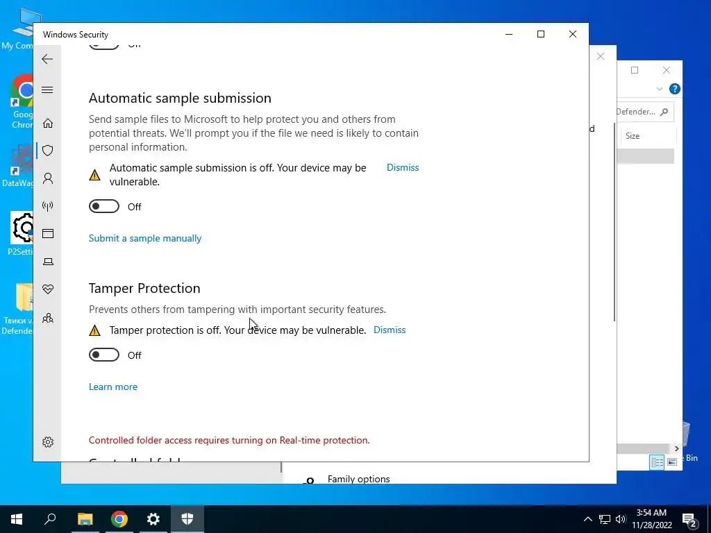Minimize the Windows Security window

coord(509,35)
